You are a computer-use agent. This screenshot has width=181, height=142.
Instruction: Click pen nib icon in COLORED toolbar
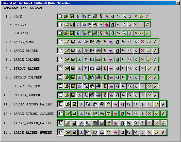tap(130, 33)
